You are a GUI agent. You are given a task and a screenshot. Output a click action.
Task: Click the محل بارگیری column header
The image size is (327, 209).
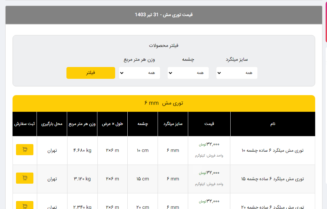(x=52, y=124)
